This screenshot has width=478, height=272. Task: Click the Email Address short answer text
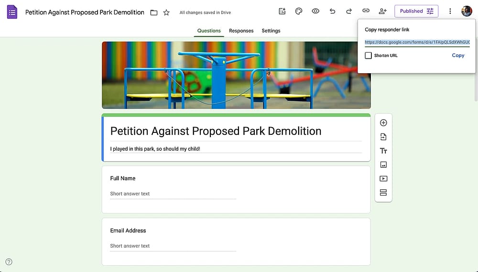(x=173, y=246)
